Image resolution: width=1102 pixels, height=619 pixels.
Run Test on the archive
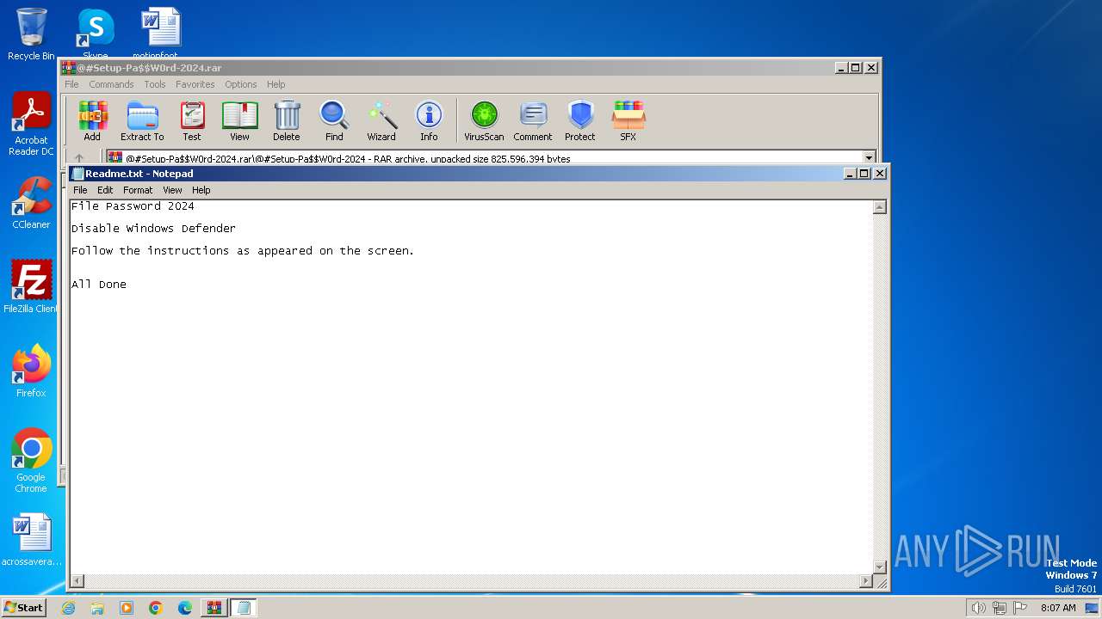tap(192, 121)
